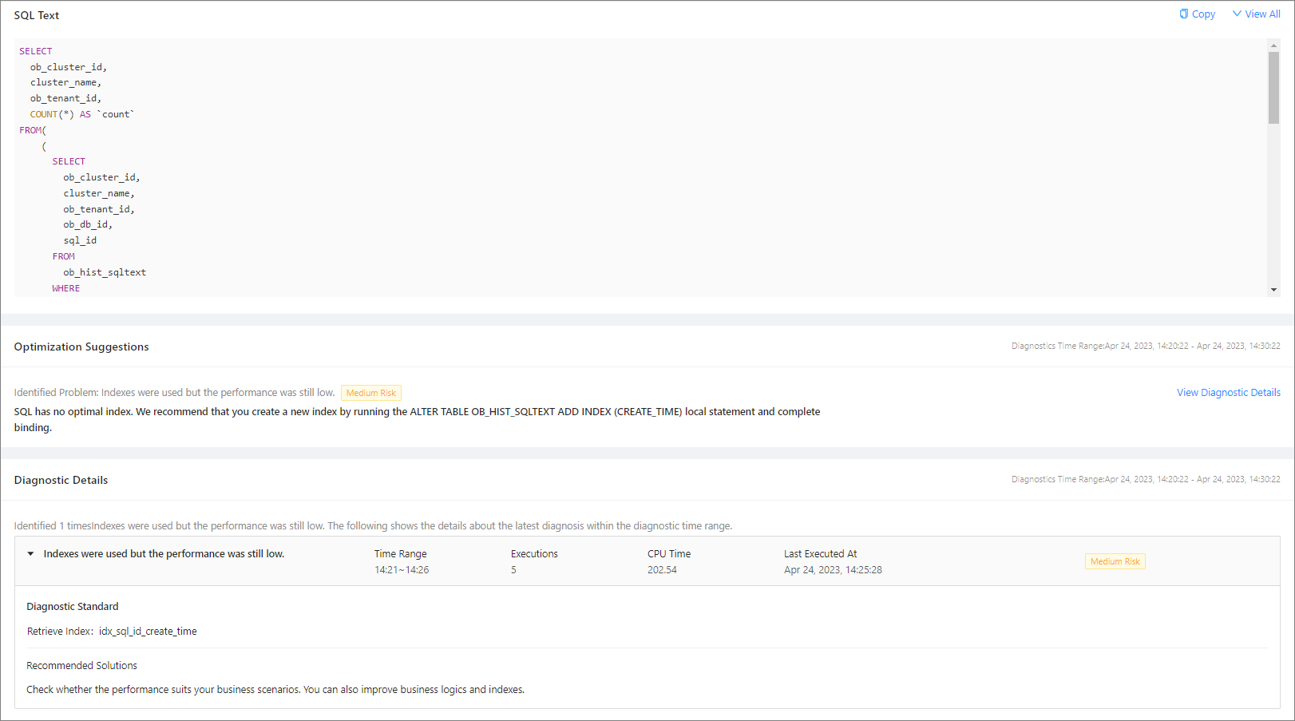Screen dimensions: 1295x721
Task: Click the SQL Text scrollbar thumb
Action: tap(1273, 88)
